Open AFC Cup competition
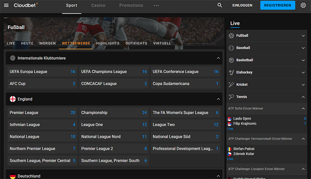Viewport: 311px width, 179px height. tap(43, 84)
